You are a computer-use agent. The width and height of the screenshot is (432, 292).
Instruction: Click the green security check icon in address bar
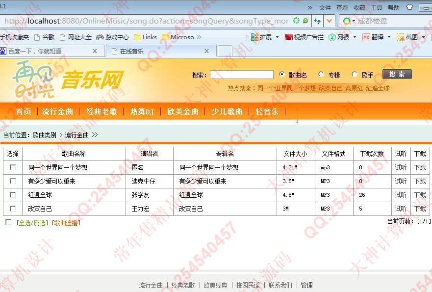pyautogui.click(x=296, y=21)
